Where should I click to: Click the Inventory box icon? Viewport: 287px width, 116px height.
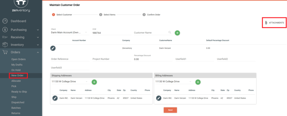pos(5,45)
